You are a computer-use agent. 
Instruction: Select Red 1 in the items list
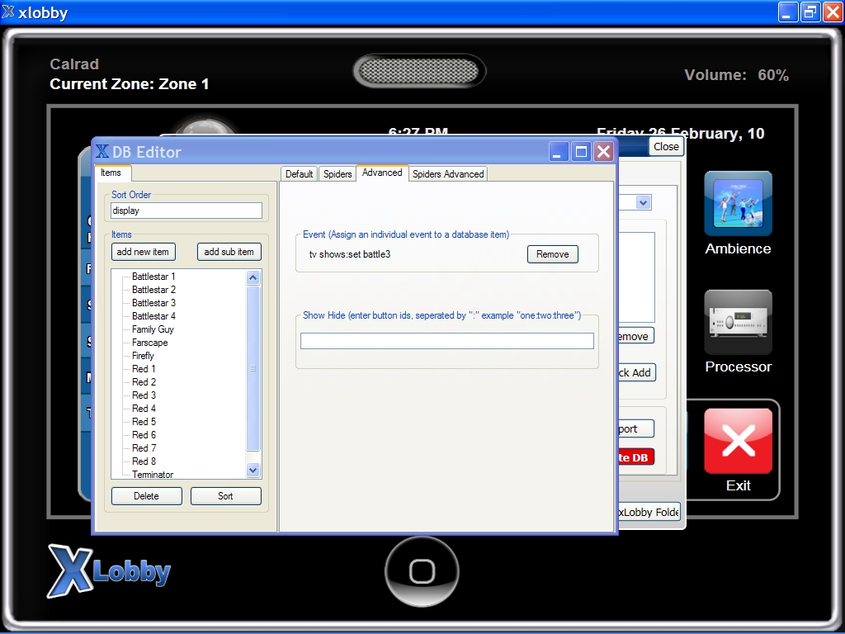(144, 369)
